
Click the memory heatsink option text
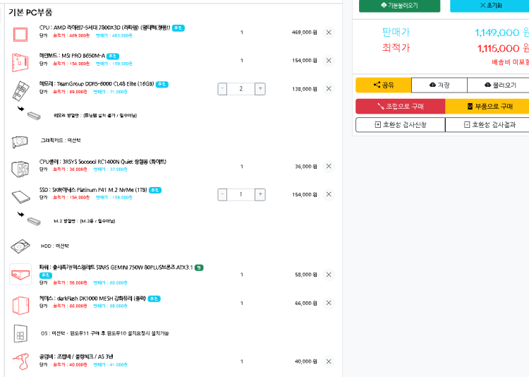pos(95,116)
